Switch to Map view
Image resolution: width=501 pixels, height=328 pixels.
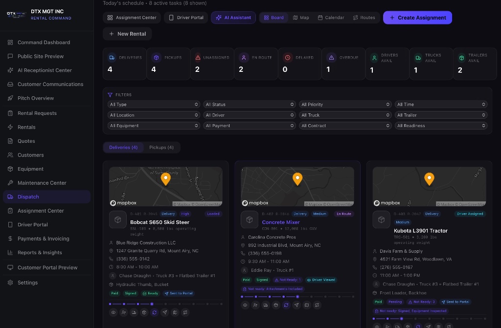tap(301, 18)
